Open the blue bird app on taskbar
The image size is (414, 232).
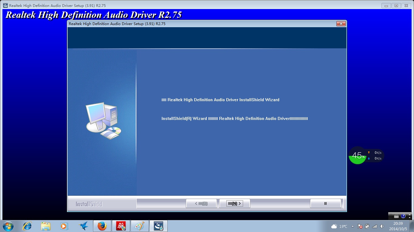tap(83, 226)
